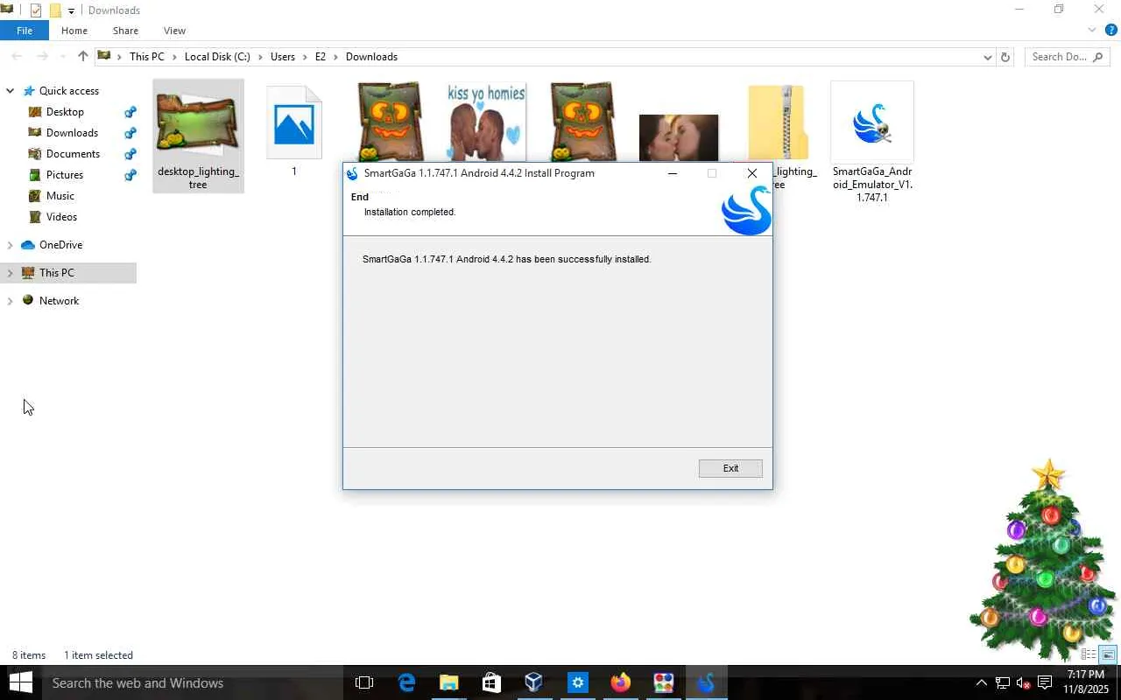This screenshot has width=1121, height=700.
Task: Launch Microsoft Edge from the taskbar
Action: 406,682
